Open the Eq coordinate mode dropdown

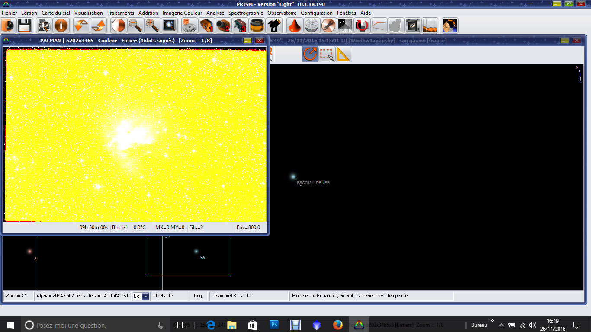point(145,296)
